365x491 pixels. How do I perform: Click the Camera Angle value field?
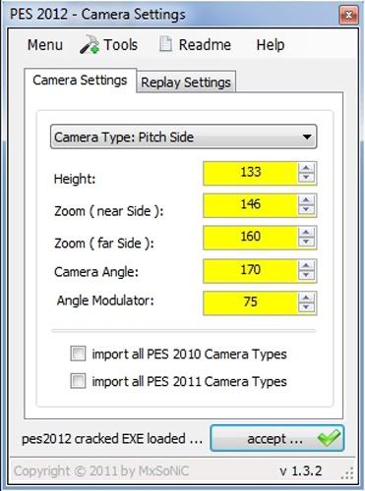[x=251, y=270]
